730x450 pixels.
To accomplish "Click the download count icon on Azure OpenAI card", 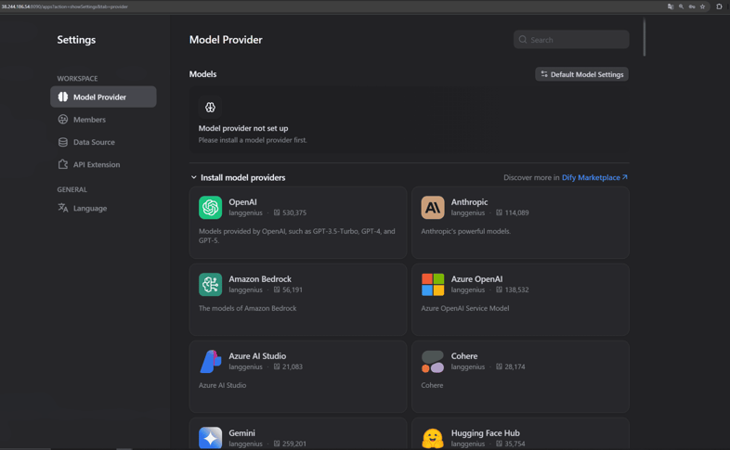I will [x=499, y=289].
